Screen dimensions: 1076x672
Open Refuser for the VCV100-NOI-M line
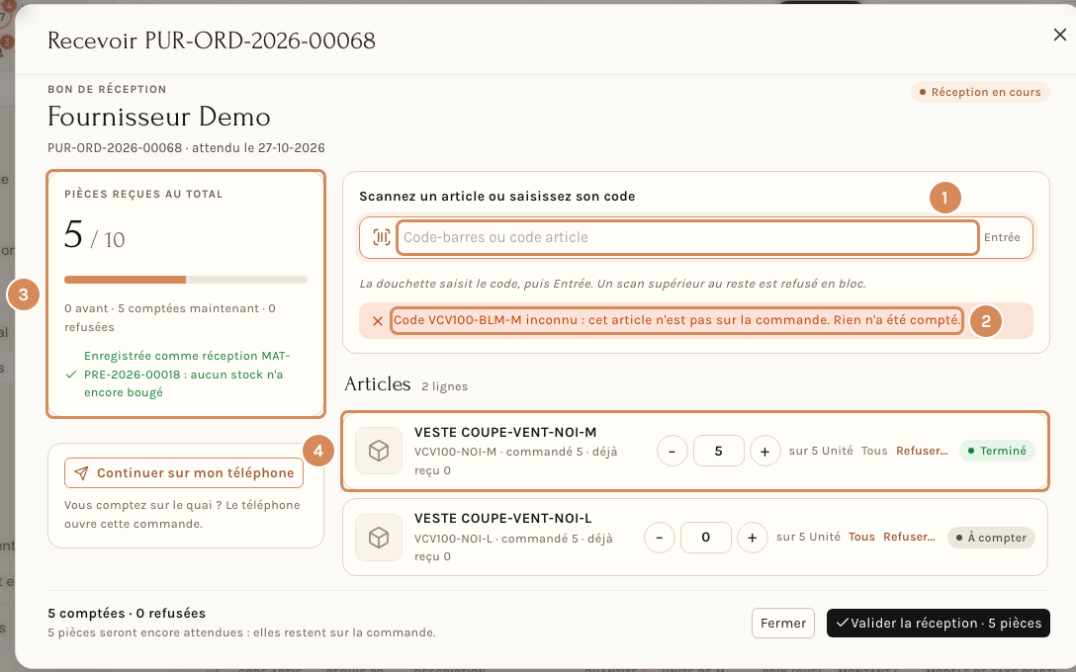click(x=922, y=452)
